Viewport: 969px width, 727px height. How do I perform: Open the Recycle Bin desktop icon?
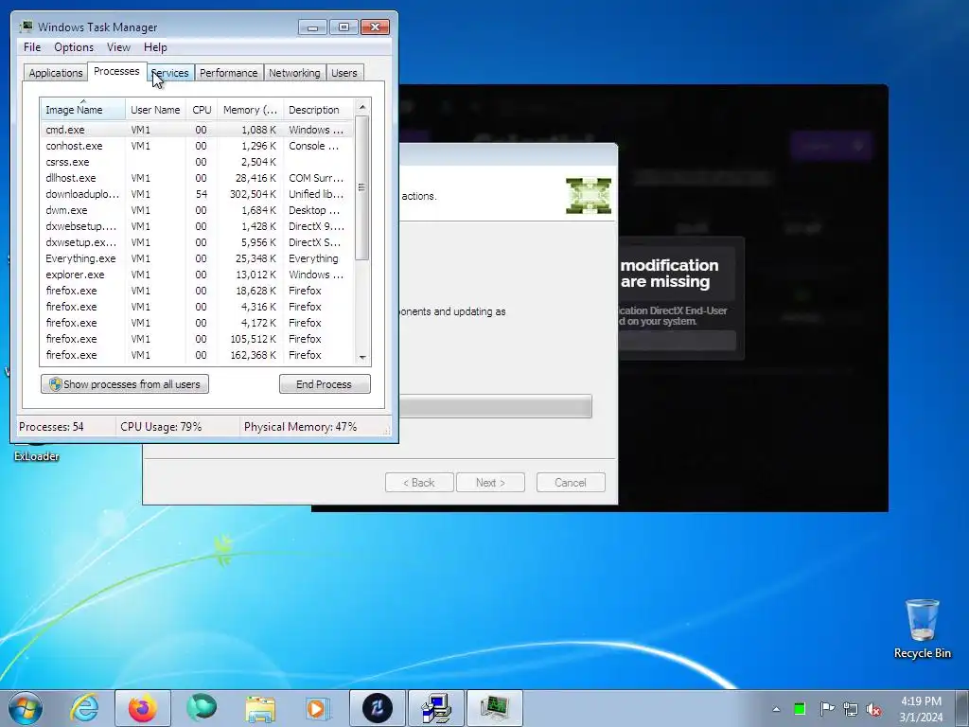click(922, 629)
